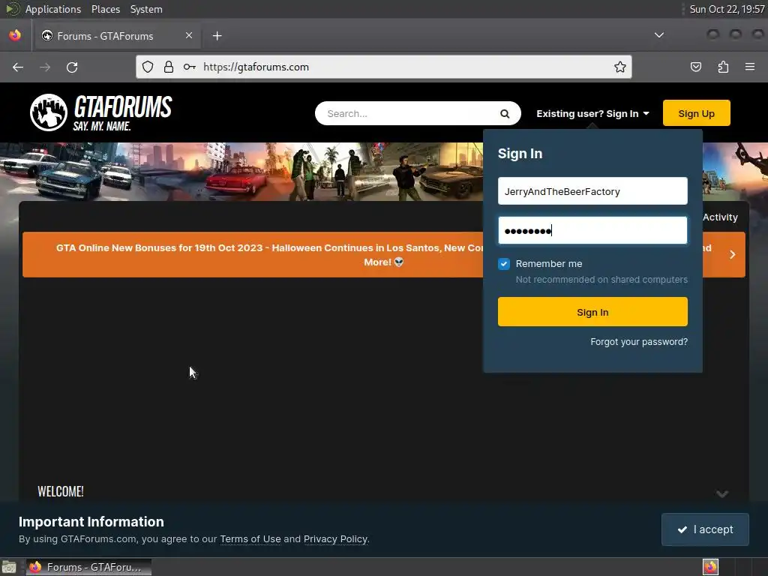768x576 pixels.
Task: Open the Places menu
Action: [105, 9]
